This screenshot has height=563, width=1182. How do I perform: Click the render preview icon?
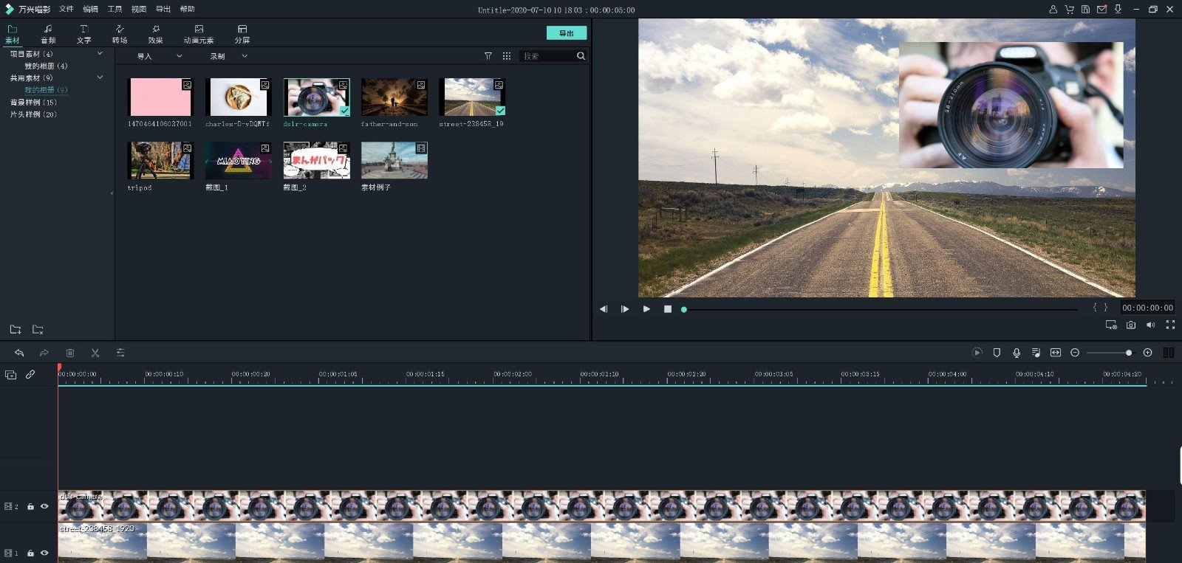977,353
